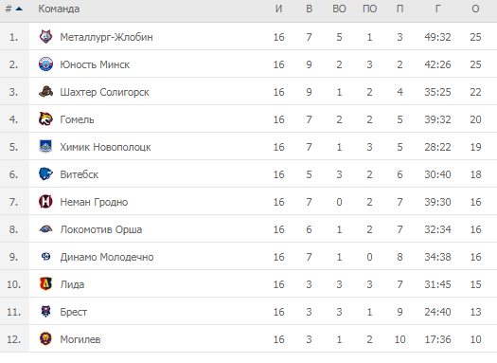Open the Брест team link

pyautogui.click(x=74, y=312)
